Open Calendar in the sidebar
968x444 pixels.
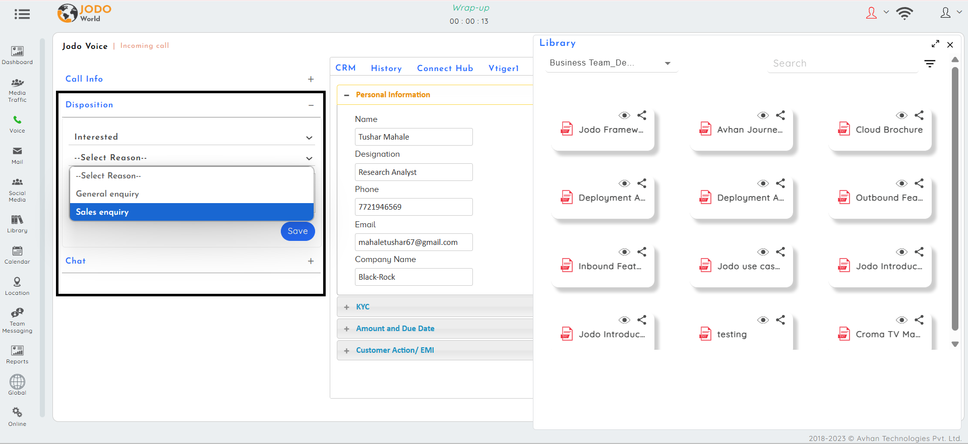pos(17,256)
